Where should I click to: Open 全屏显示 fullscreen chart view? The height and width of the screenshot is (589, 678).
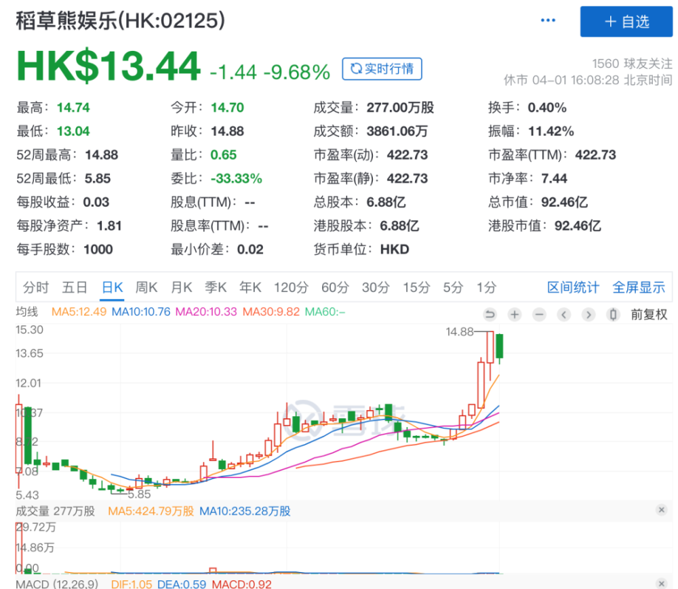pos(639,287)
